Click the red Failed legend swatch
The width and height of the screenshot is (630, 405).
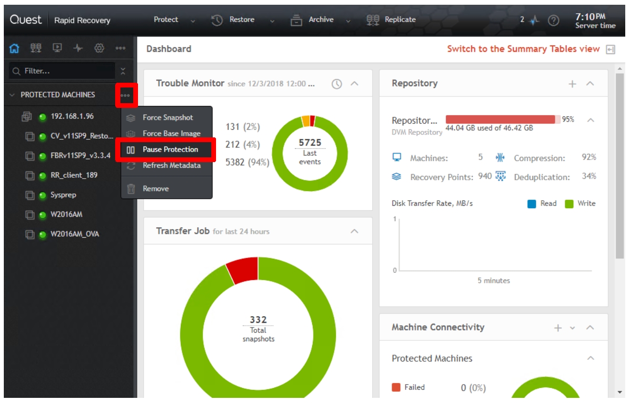click(x=396, y=387)
